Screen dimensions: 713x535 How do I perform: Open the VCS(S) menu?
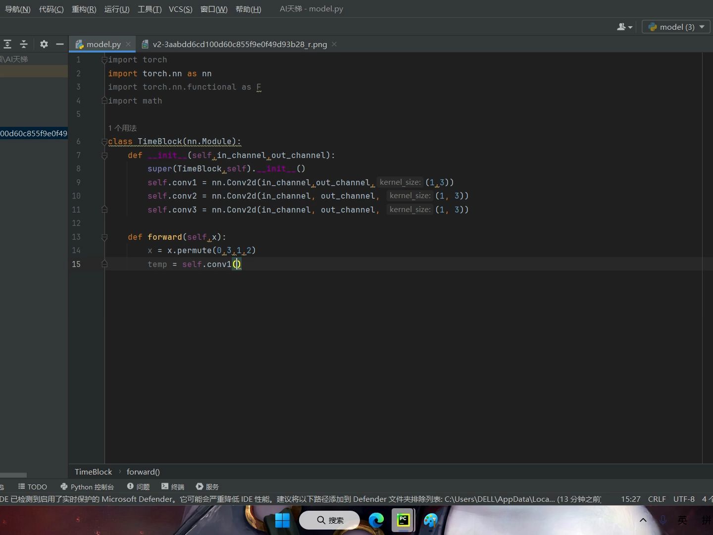(x=180, y=9)
